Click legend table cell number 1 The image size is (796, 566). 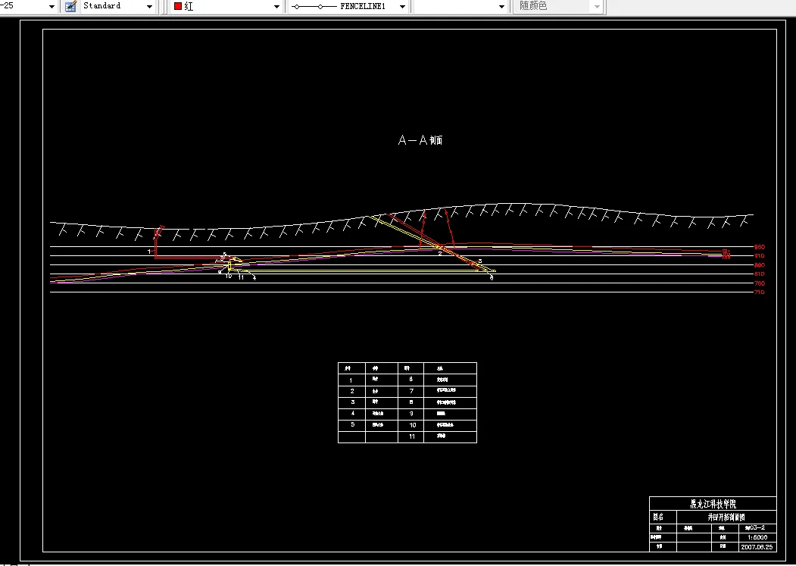click(x=351, y=380)
